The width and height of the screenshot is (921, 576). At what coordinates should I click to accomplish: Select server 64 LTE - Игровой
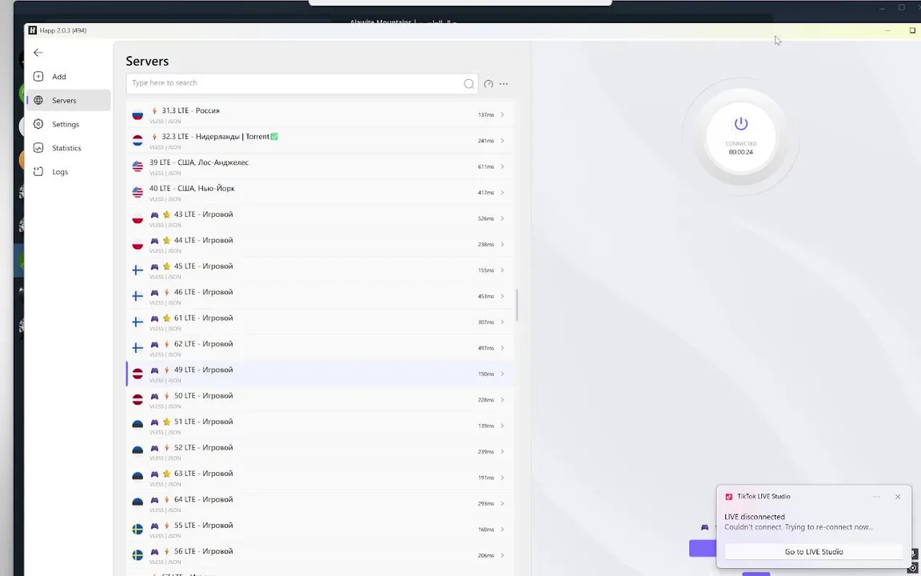320,503
